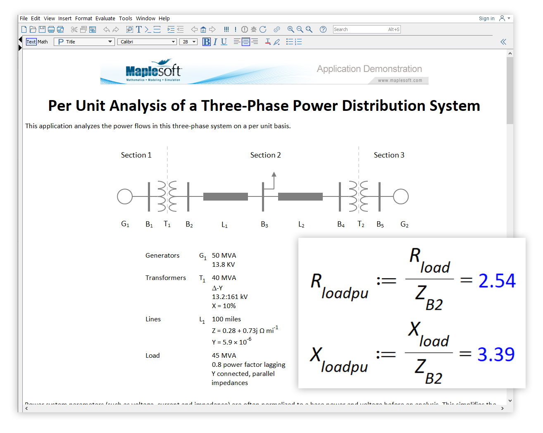Open the Title paragraph style dropdown

110,42
